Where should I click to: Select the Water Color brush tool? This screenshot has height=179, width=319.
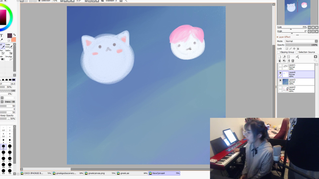[x=9, y=46]
